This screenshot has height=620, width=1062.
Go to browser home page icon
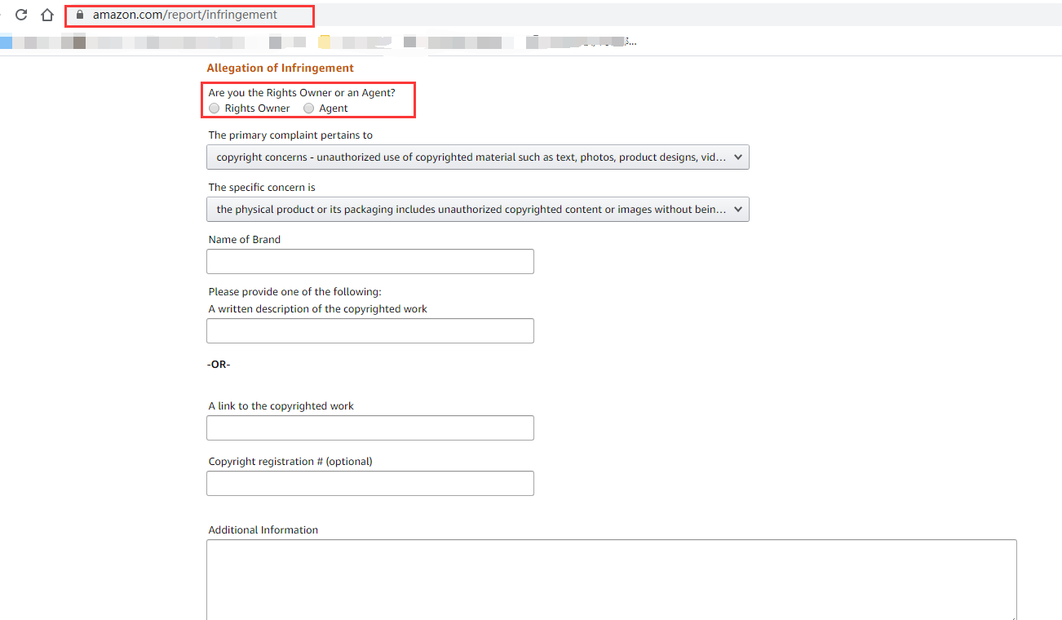click(47, 15)
